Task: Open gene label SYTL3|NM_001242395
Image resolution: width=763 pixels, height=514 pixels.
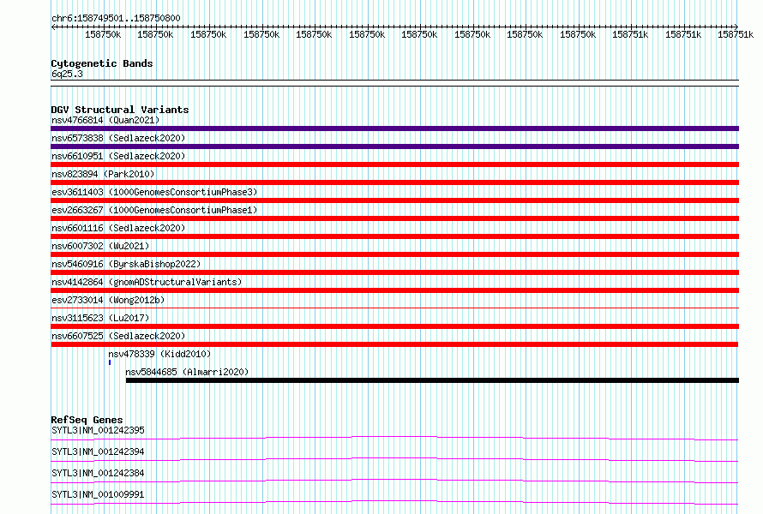Action: click(x=98, y=430)
